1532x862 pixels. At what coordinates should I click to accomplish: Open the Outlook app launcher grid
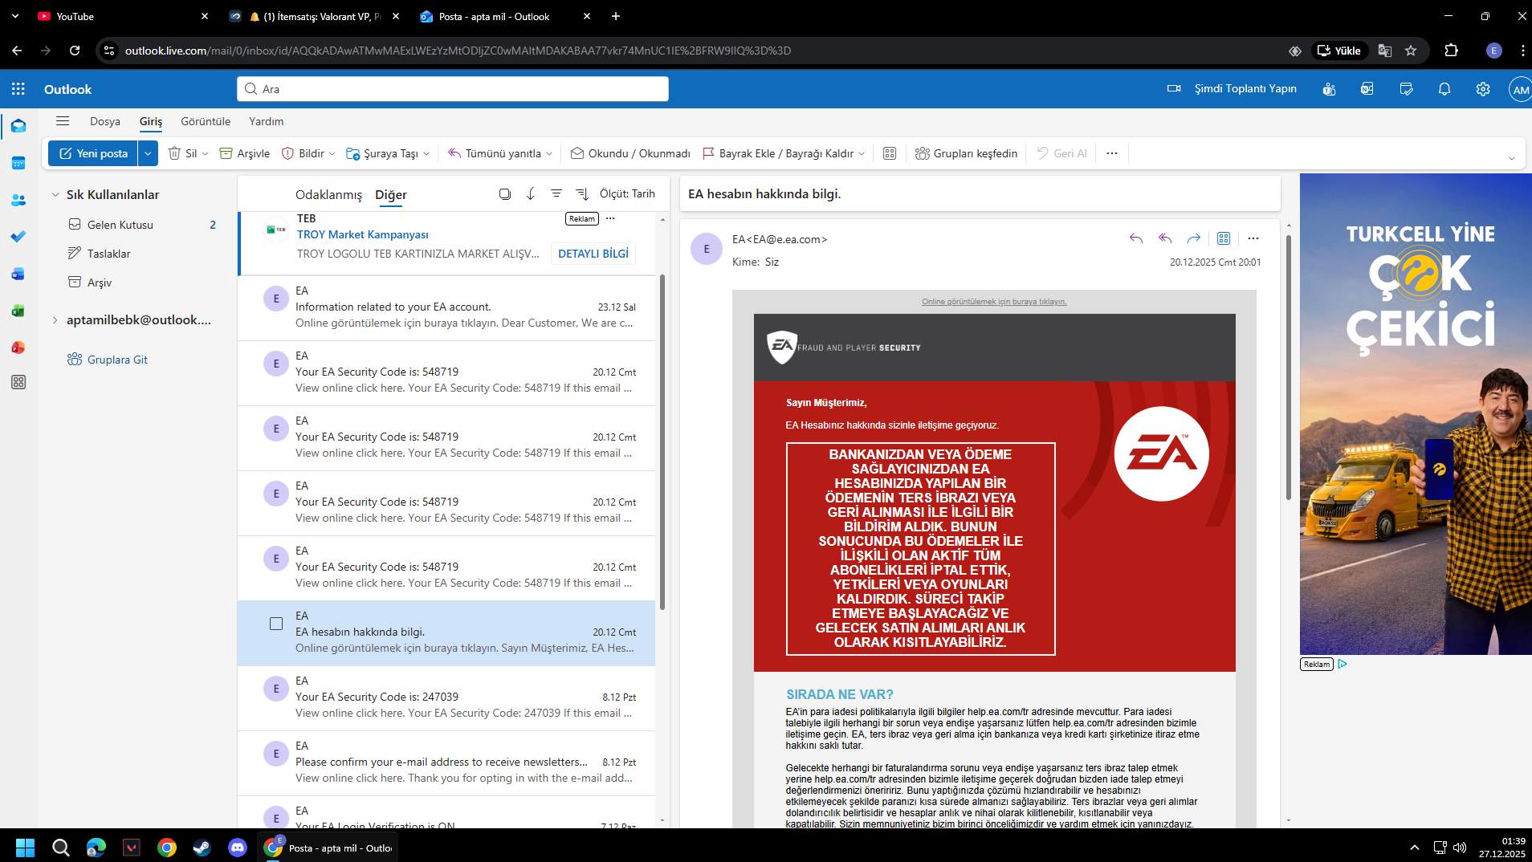(18, 89)
